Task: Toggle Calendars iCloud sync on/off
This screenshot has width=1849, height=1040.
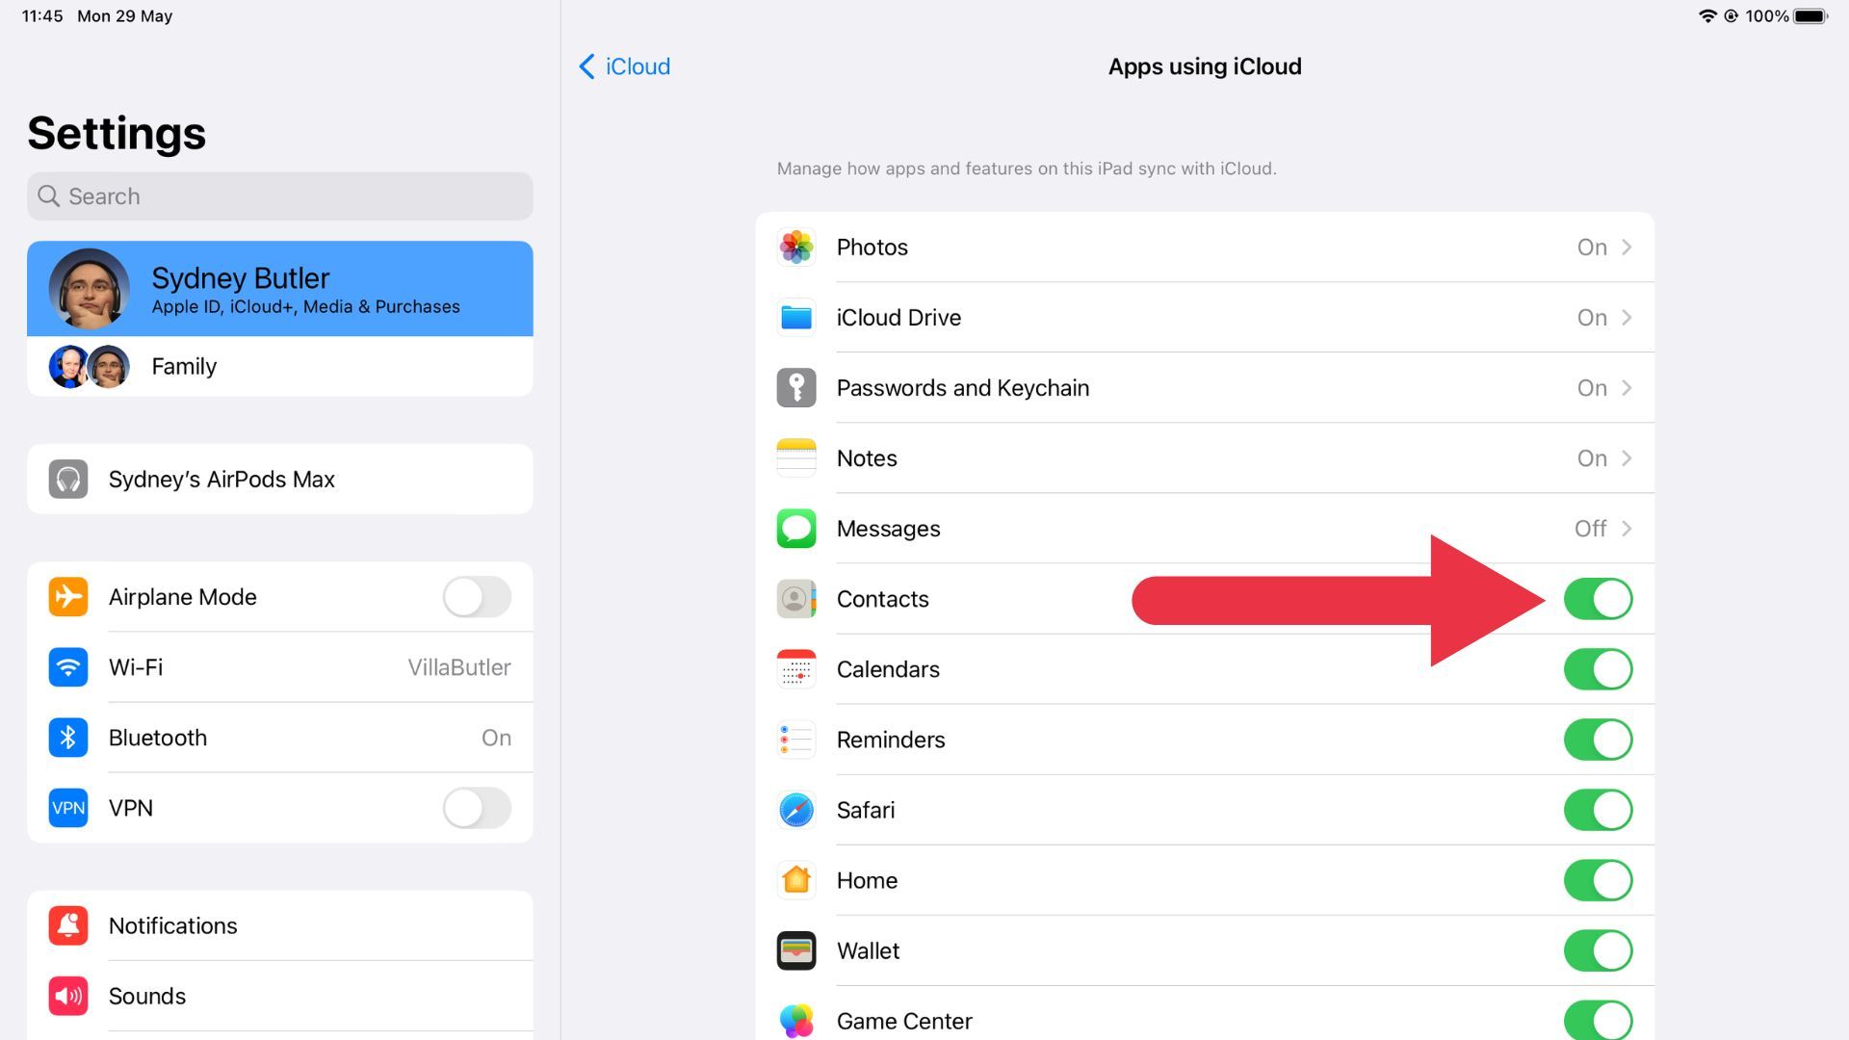Action: point(1597,669)
